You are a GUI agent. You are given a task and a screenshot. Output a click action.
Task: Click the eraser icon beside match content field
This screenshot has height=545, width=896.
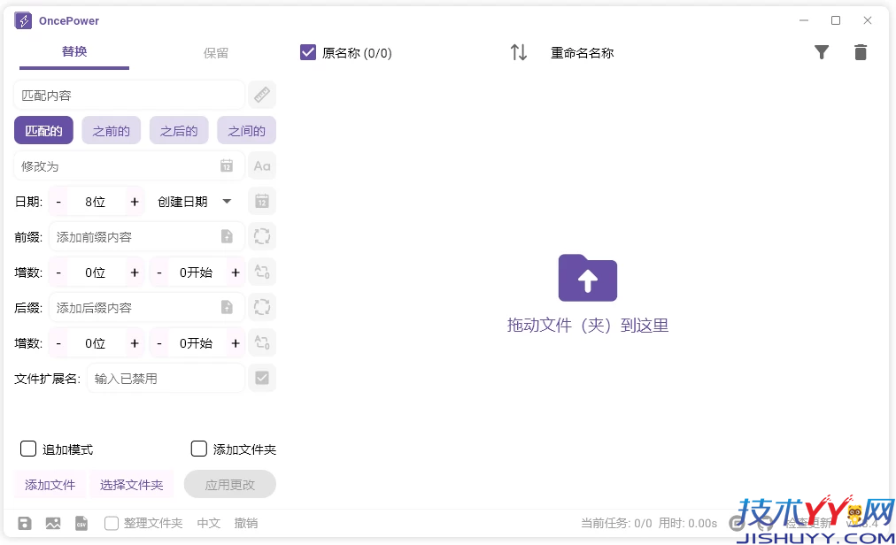point(262,95)
